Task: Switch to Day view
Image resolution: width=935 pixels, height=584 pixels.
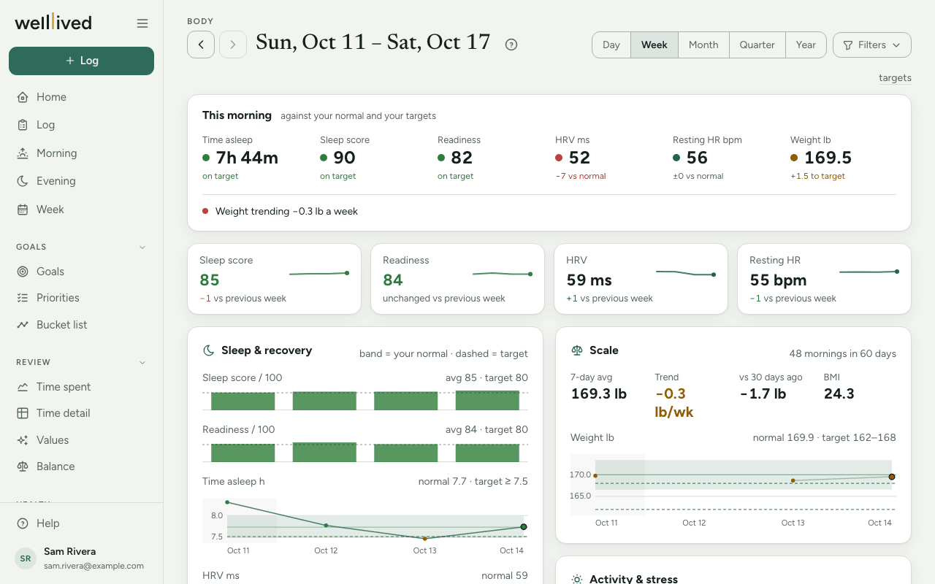Action: (611, 45)
